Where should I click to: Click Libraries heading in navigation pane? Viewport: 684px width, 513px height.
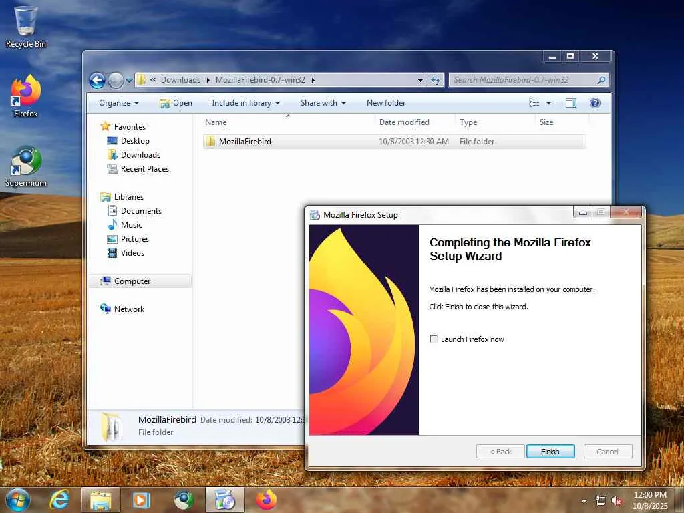129,197
